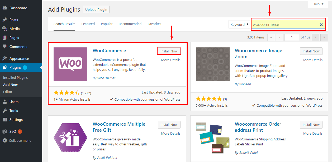Image resolution: width=332 pixels, height=162 pixels.
Task: Click the WooCommerce plugin title link
Action: (x=109, y=51)
